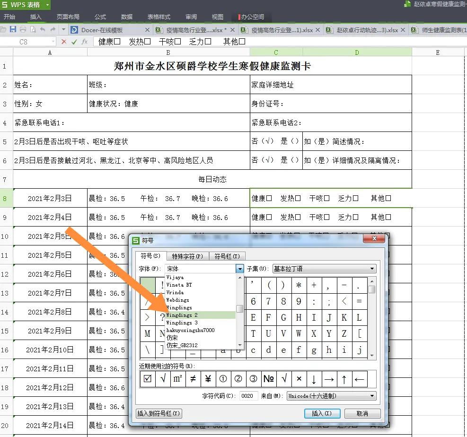Click the Save icon in quick toolbar
The width and height of the screenshot is (467, 437).
[13, 29]
